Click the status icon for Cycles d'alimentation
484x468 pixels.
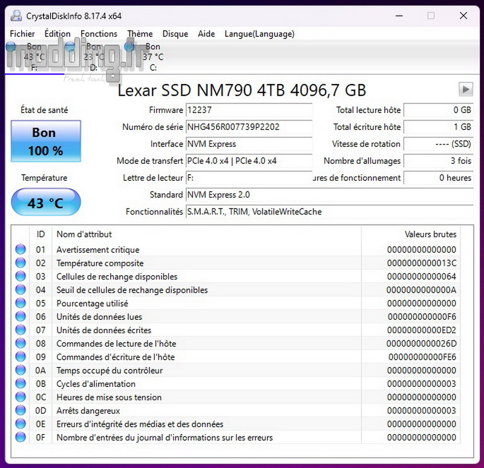[x=21, y=383]
